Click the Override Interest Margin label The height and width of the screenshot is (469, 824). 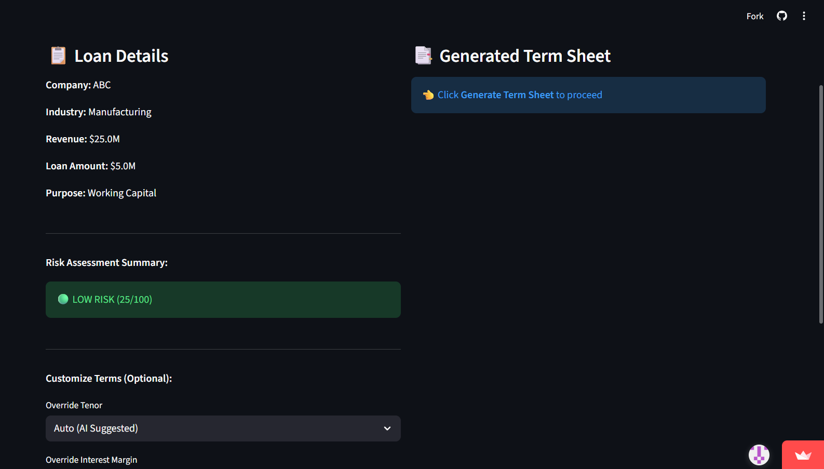tap(91, 460)
